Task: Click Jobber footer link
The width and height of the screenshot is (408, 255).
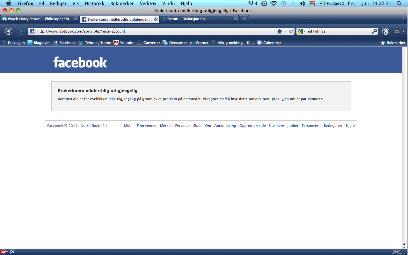Action: (293, 126)
